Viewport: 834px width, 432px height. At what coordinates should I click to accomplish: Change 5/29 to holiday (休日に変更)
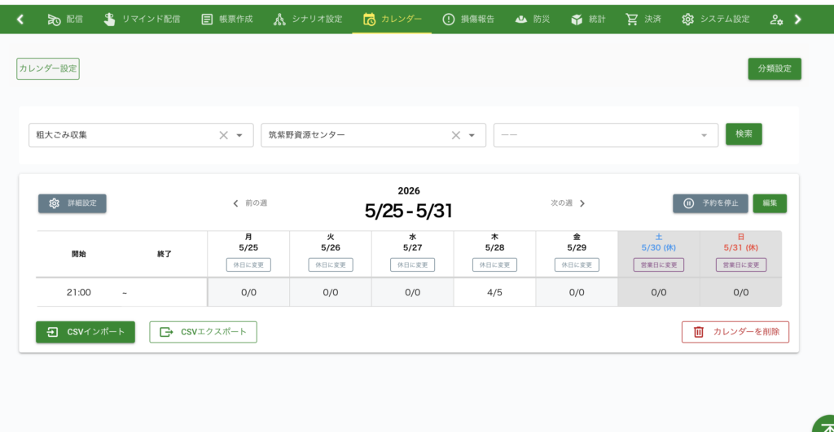[x=577, y=265]
